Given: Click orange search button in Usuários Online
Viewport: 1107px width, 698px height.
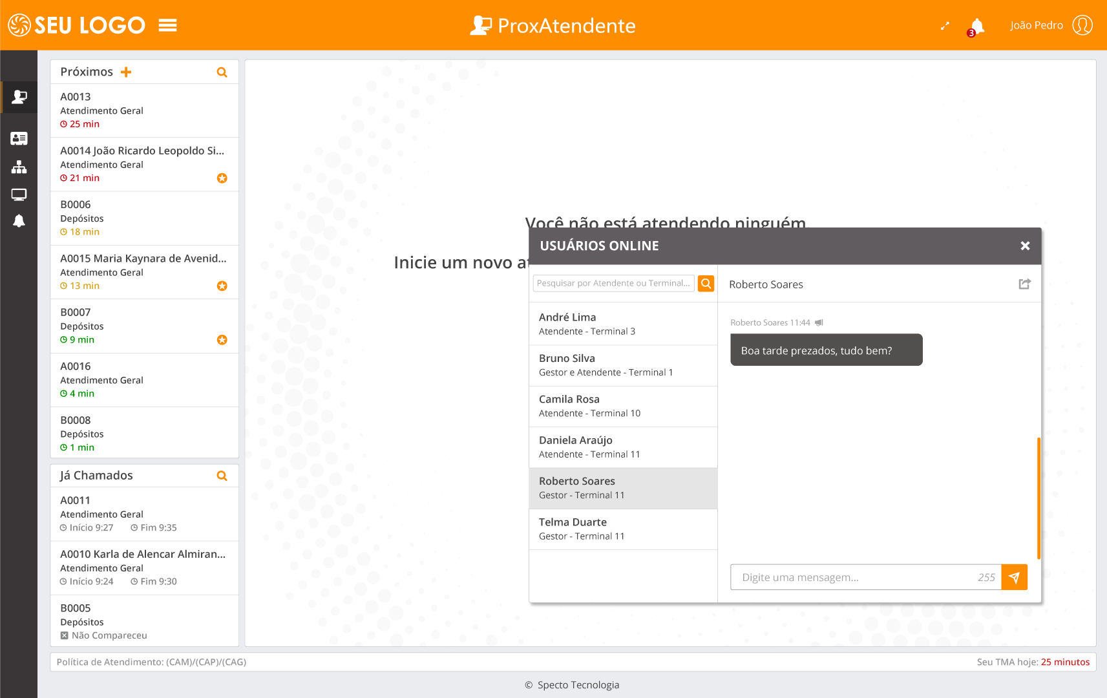Looking at the screenshot, I should tap(706, 283).
